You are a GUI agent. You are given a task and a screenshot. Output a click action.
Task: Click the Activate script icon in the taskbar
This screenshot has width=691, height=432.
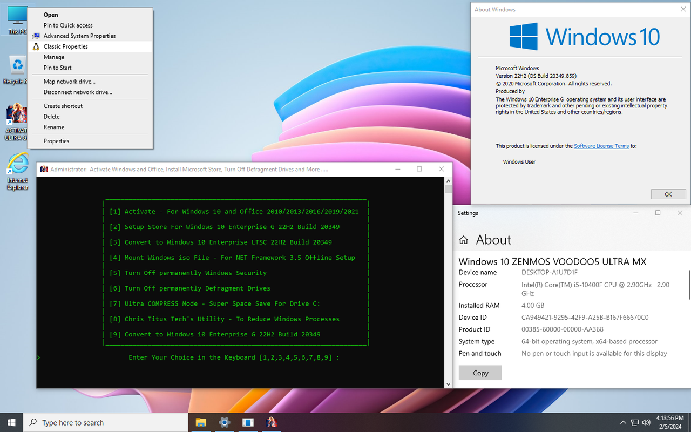(272, 422)
